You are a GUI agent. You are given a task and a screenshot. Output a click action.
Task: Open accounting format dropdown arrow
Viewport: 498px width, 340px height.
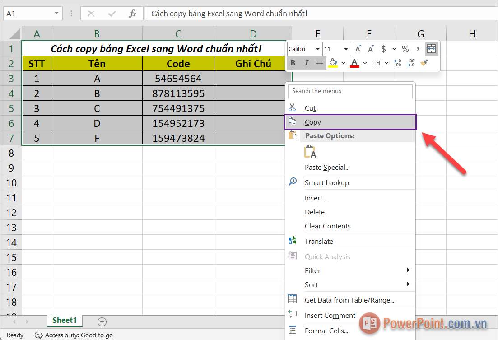[x=394, y=49]
